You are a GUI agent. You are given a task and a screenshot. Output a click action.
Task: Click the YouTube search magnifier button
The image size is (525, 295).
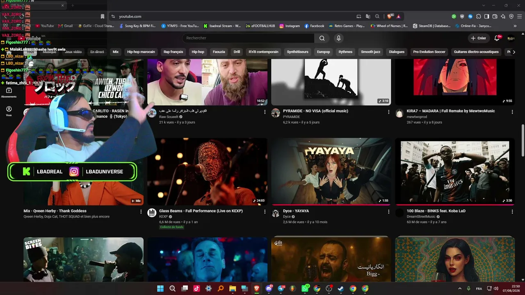point(322,38)
